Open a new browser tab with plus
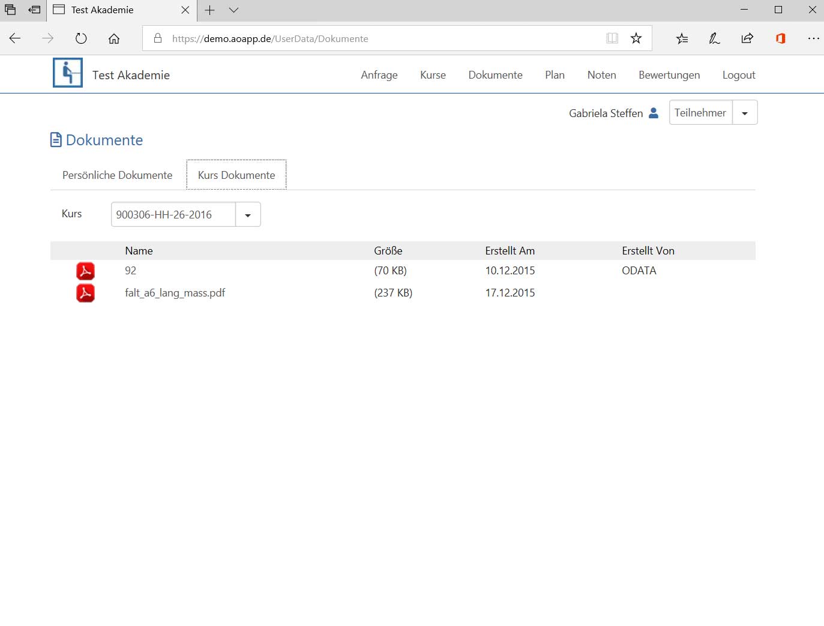 [209, 10]
